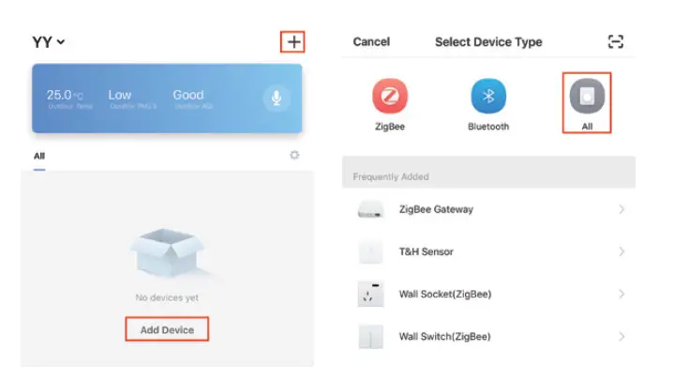Select Wall Switch(ZigBee) from the list

click(444, 336)
